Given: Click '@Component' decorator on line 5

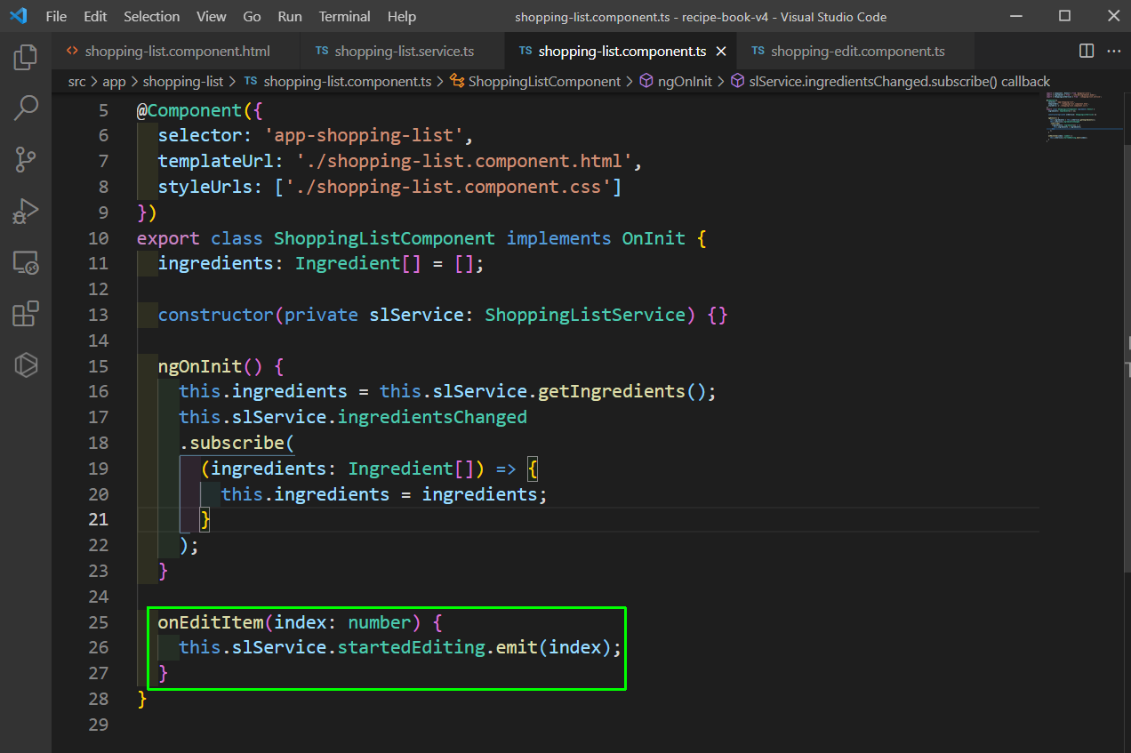Looking at the screenshot, I should [189, 110].
